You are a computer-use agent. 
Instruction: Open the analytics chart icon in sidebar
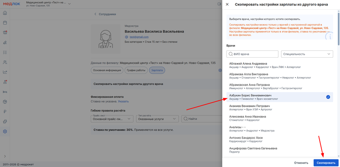(x=5, y=72)
